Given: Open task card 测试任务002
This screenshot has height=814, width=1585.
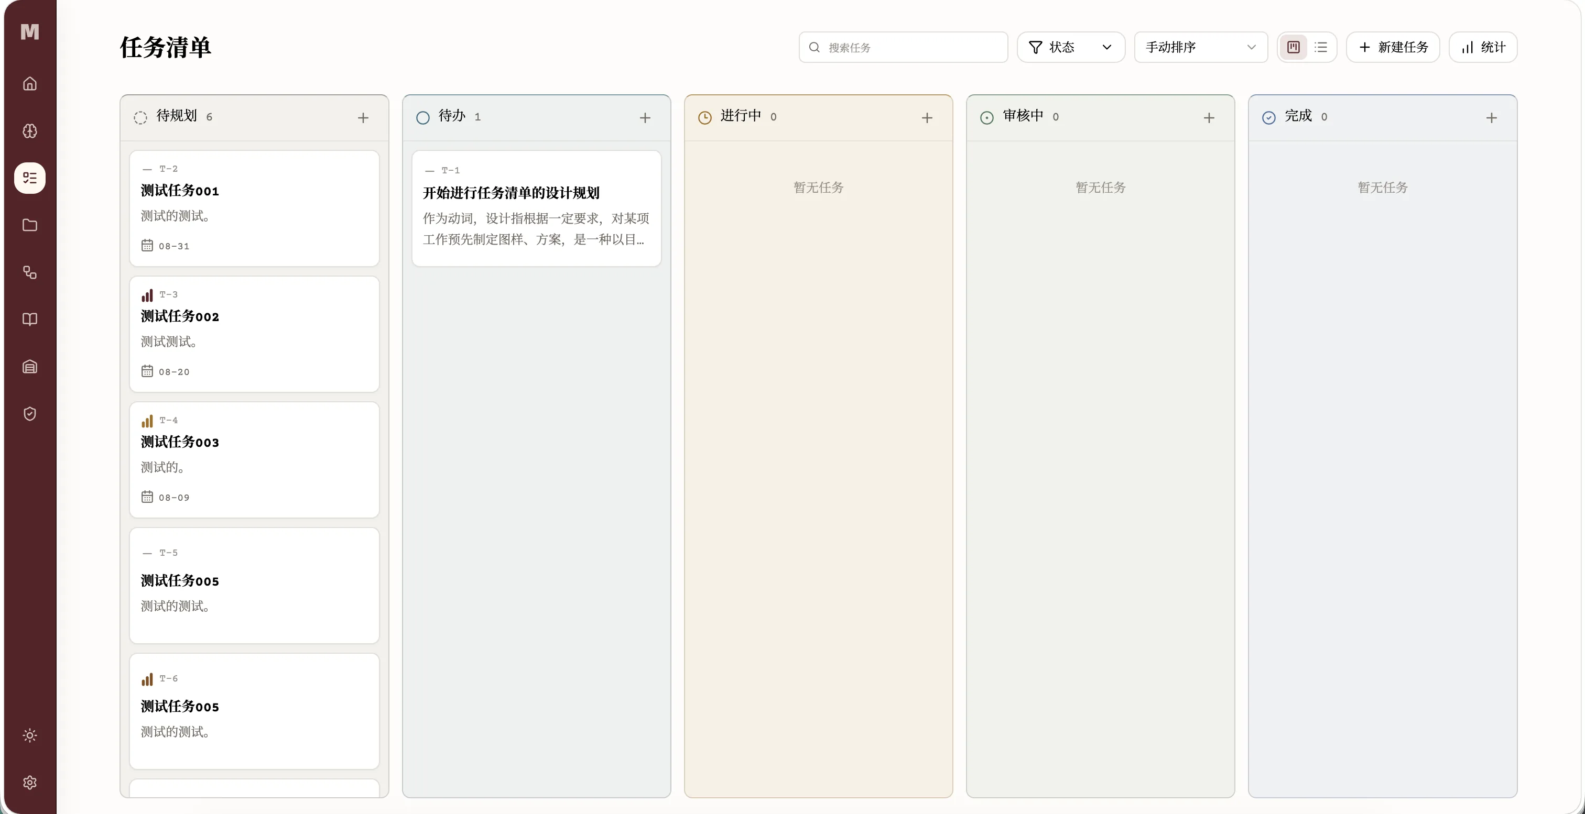Looking at the screenshot, I should (254, 334).
